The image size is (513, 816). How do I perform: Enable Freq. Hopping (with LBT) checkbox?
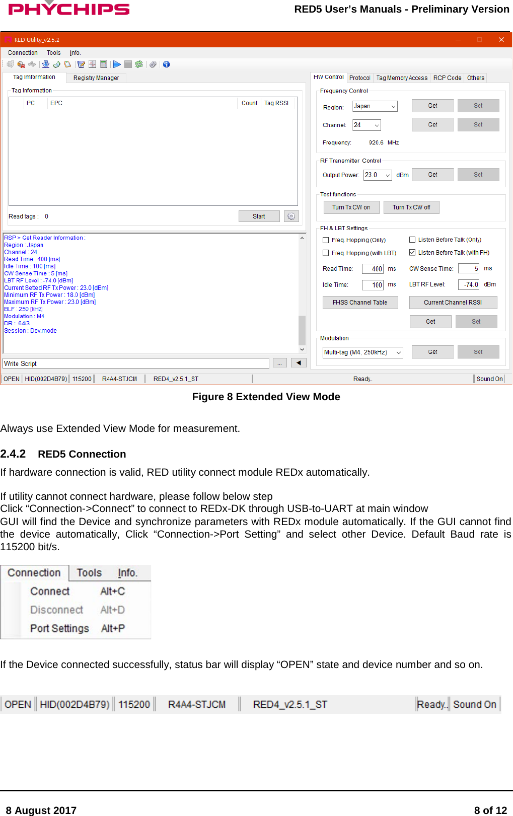click(326, 253)
